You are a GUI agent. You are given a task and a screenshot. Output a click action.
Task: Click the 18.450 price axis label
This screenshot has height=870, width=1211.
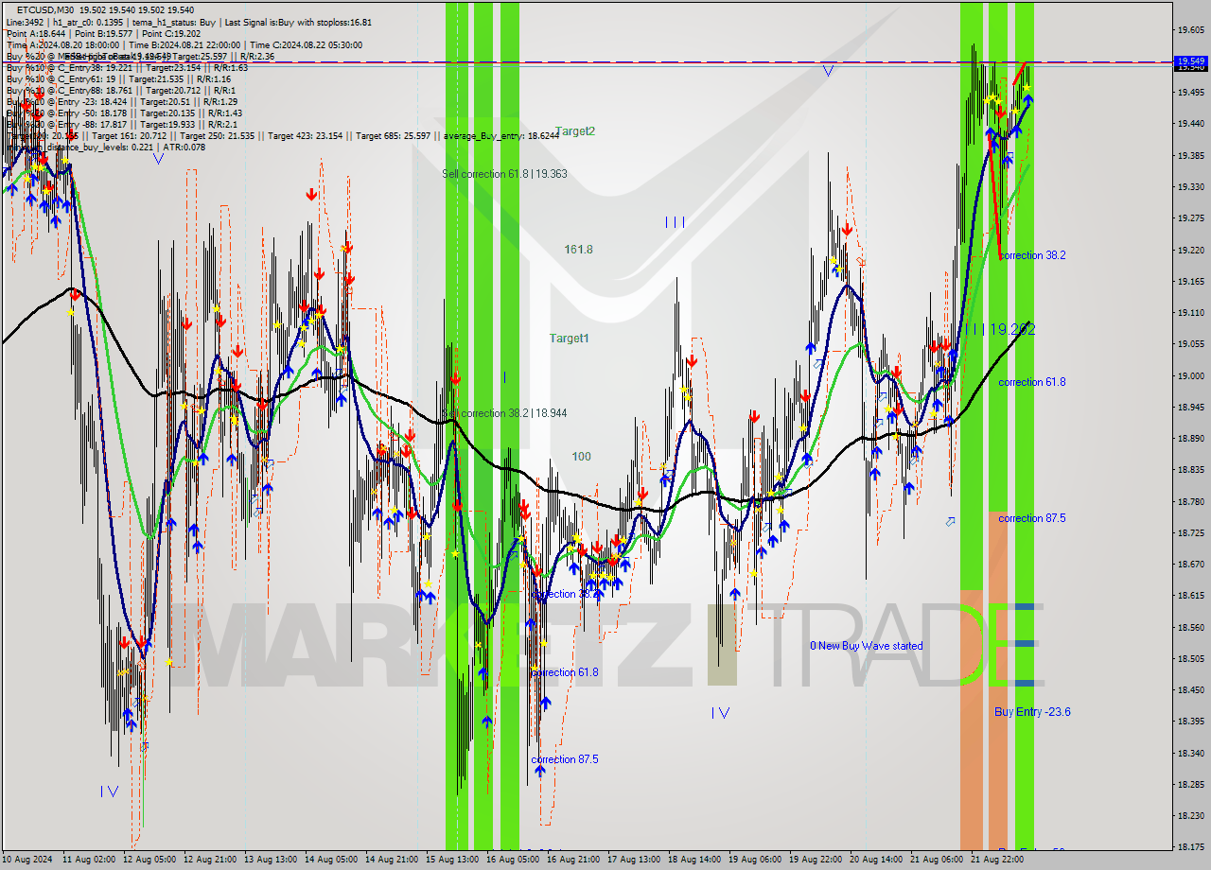coord(1190,689)
